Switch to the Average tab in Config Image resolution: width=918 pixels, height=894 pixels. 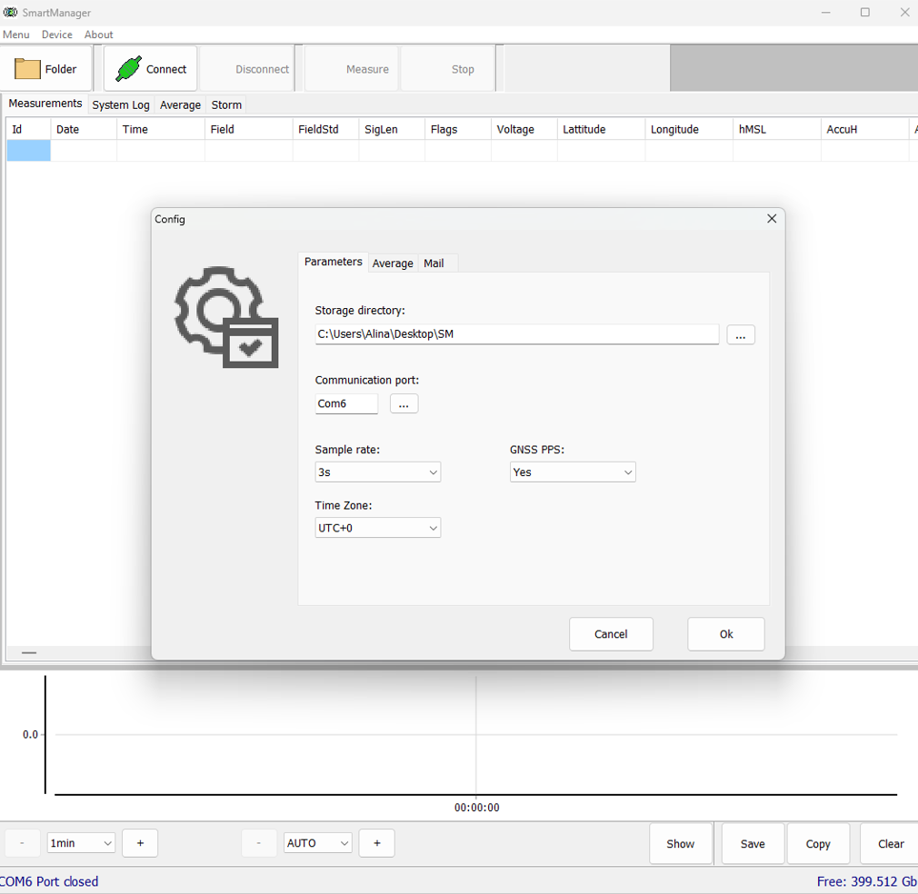[393, 263]
